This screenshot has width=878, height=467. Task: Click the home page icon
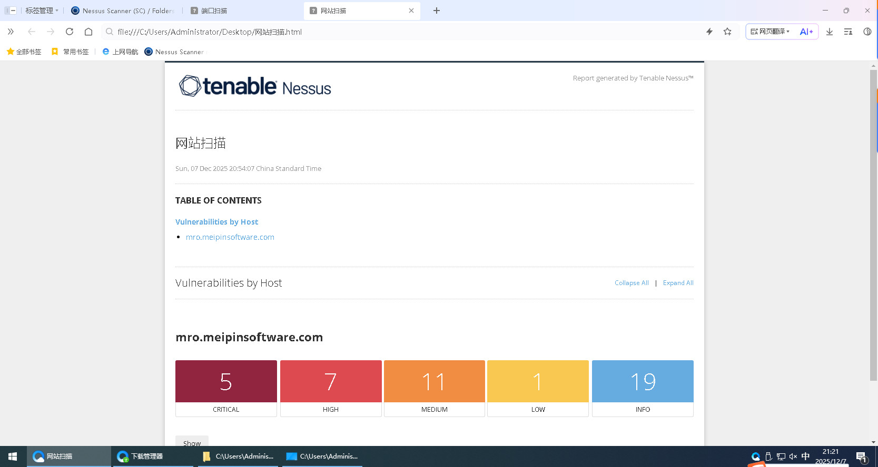(x=88, y=32)
